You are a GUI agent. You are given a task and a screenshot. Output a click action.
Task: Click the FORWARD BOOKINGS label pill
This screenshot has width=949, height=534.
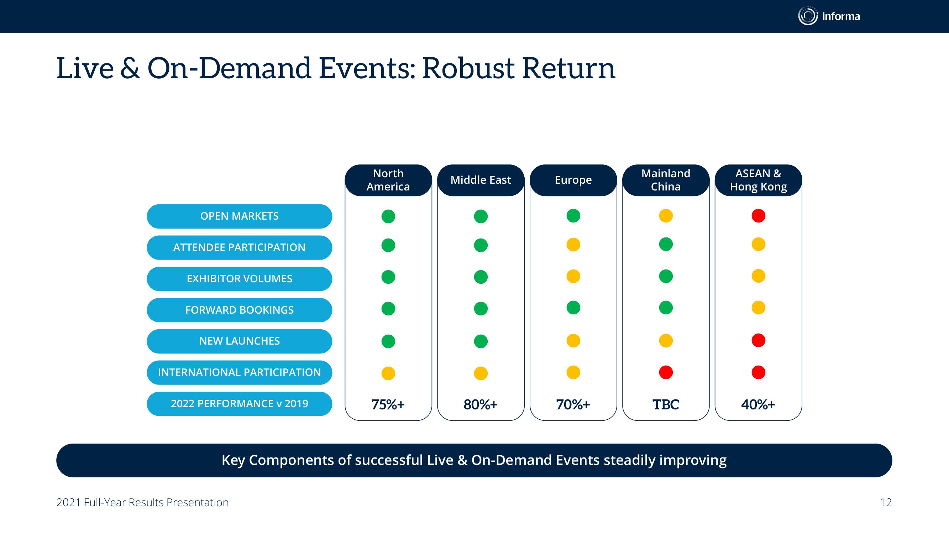[240, 310]
